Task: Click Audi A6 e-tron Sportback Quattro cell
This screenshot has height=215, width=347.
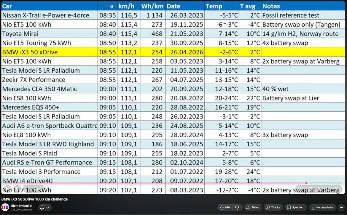Action: pos(50,126)
